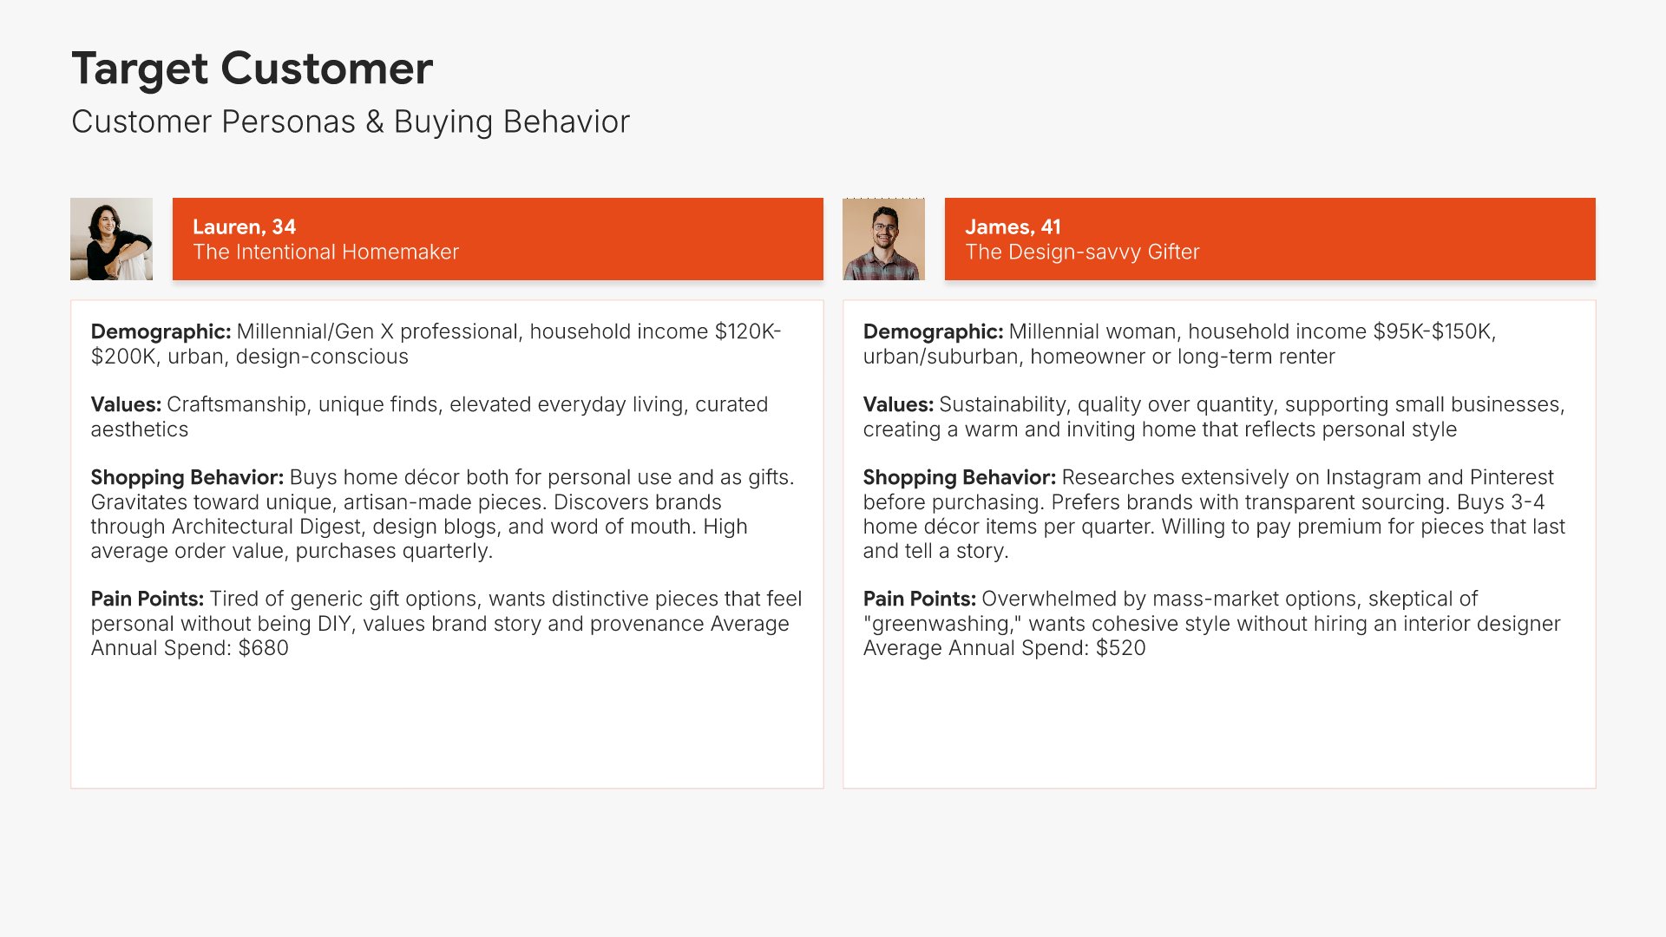
Task: Click "The Intentional Homemaker" persona label
Action: (325, 252)
